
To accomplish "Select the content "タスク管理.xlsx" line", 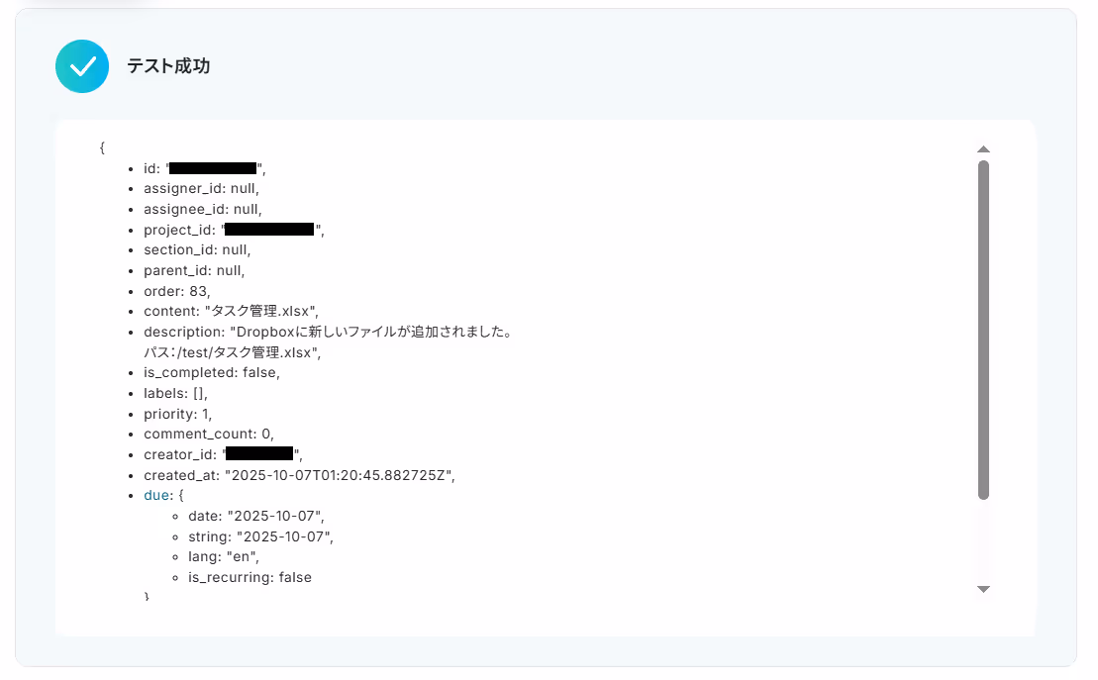I will coord(231,311).
